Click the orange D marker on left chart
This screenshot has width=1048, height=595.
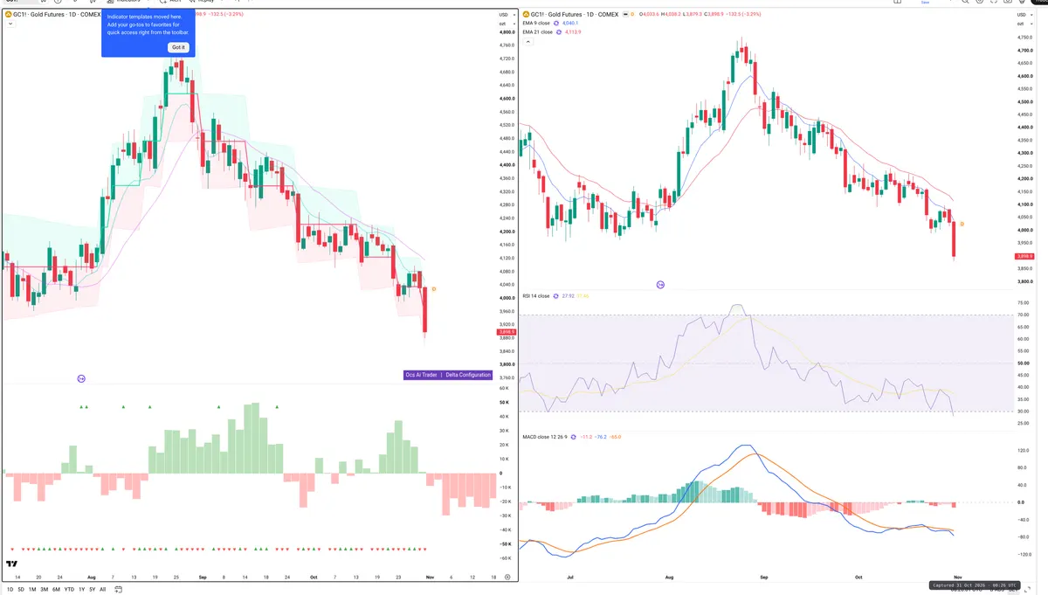coord(434,289)
